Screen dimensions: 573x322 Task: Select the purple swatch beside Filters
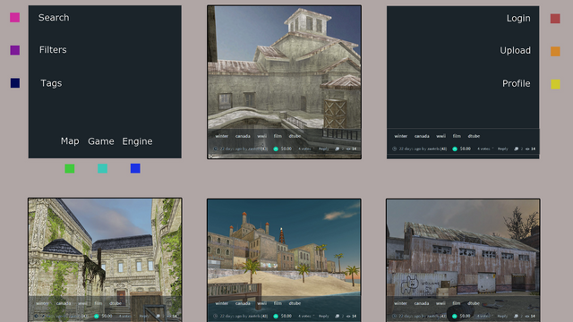pyautogui.click(x=15, y=50)
